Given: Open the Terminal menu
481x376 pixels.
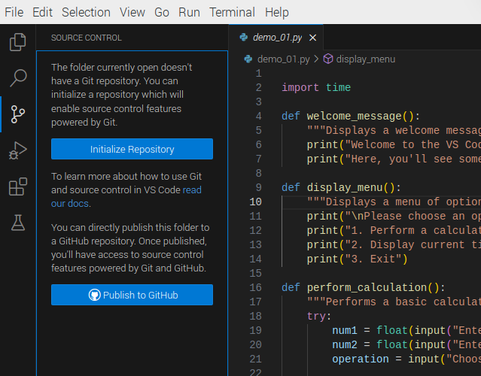Looking at the screenshot, I should coord(232,12).
